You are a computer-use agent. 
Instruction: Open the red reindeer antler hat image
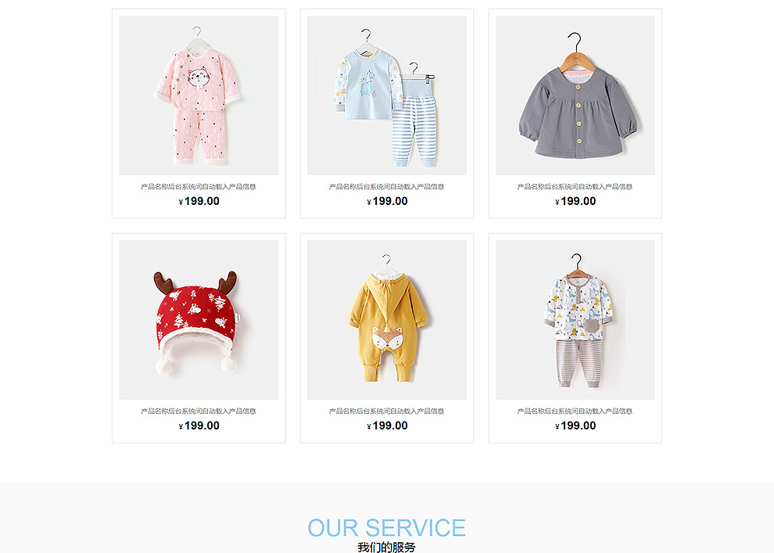[x=199, y=320]
